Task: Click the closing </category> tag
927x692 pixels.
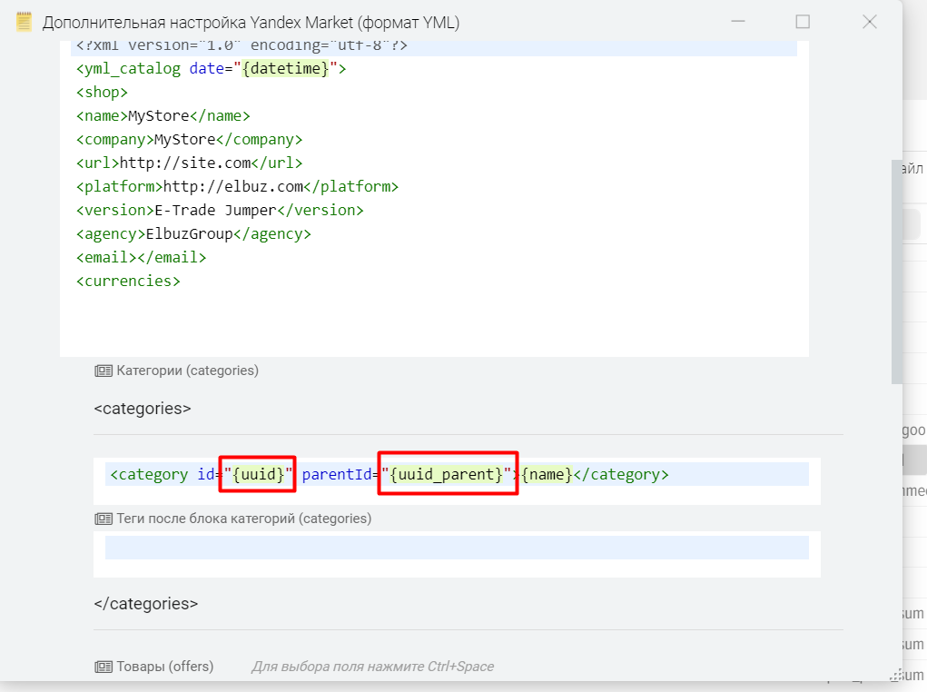Action: (x=621, y=474)
